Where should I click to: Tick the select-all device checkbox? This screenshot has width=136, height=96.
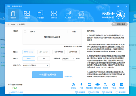tap(25, 31)
